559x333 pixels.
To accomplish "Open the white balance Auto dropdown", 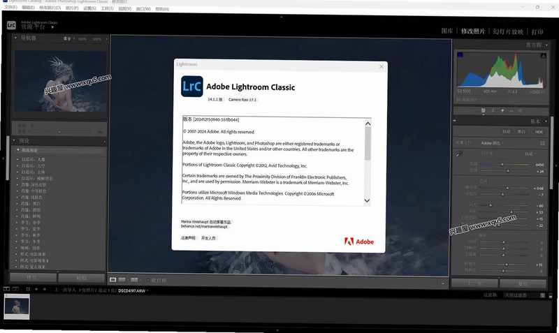I will [x=530, y=154].
